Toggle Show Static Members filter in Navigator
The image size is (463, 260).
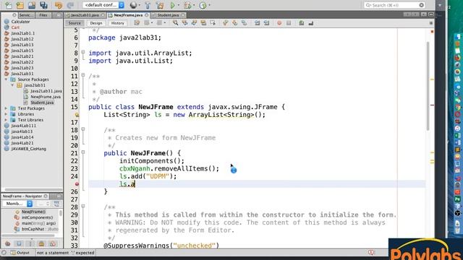[30, 244]
